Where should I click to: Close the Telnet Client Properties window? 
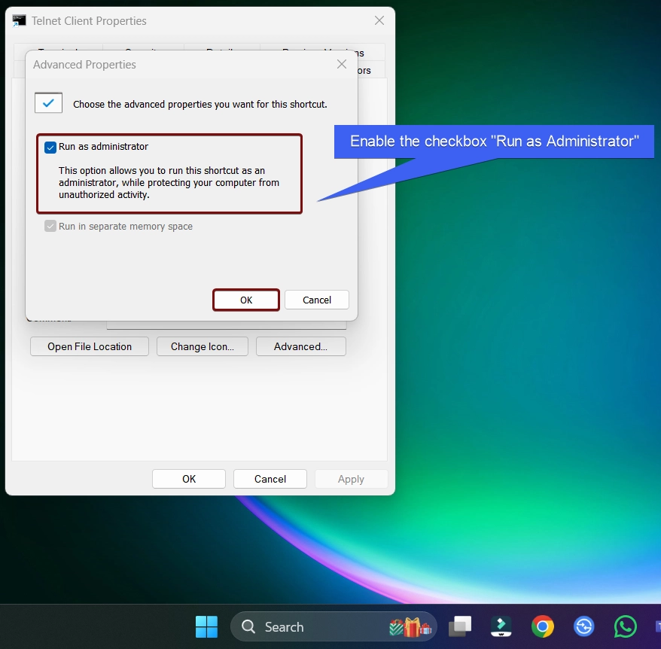point(379,20)
